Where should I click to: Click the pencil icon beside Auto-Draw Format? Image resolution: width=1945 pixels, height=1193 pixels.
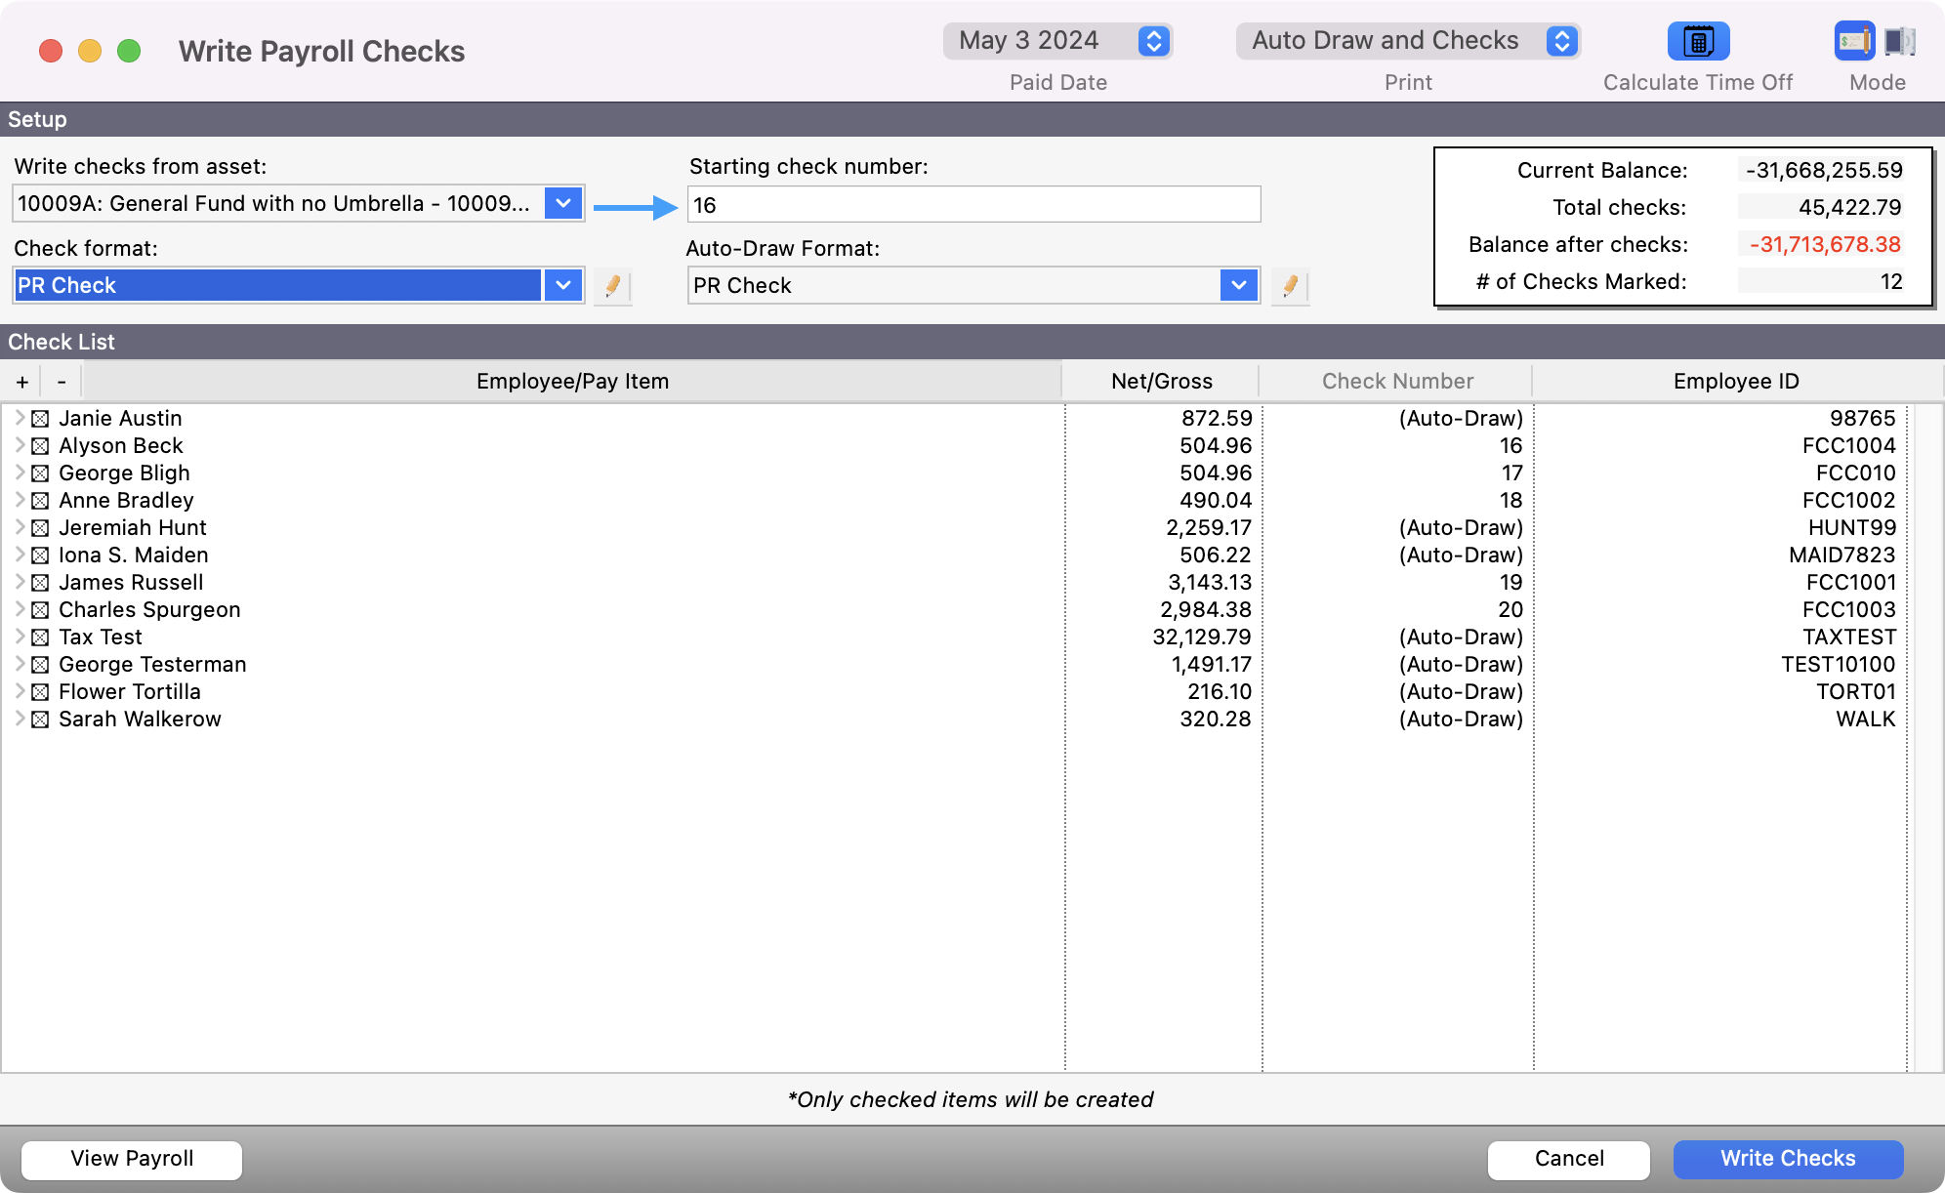[1290, 286]
